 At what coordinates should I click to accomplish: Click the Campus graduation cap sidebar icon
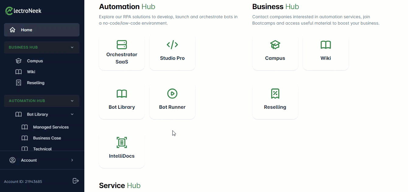tap(19, 61)
